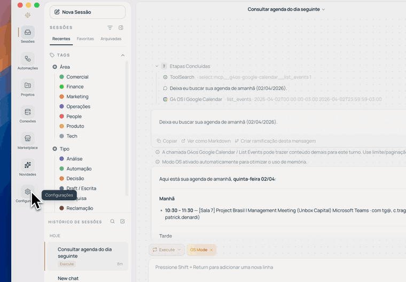Open the G4 OS Google Calendar step

(x=196, y=99)
